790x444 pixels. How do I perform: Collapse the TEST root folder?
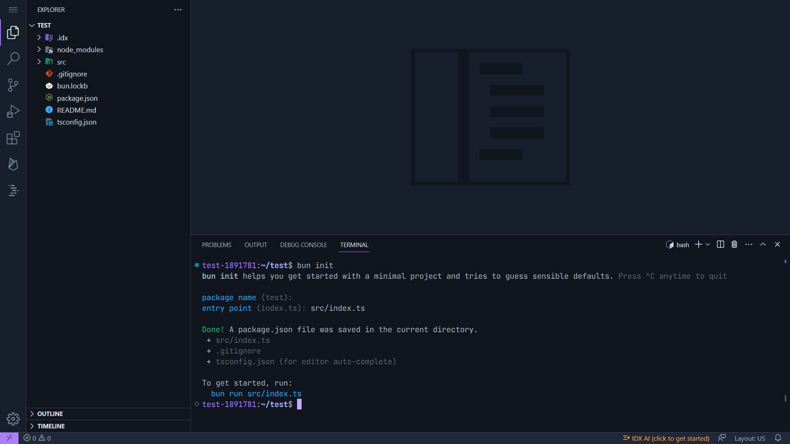click(x=109, y=25)
